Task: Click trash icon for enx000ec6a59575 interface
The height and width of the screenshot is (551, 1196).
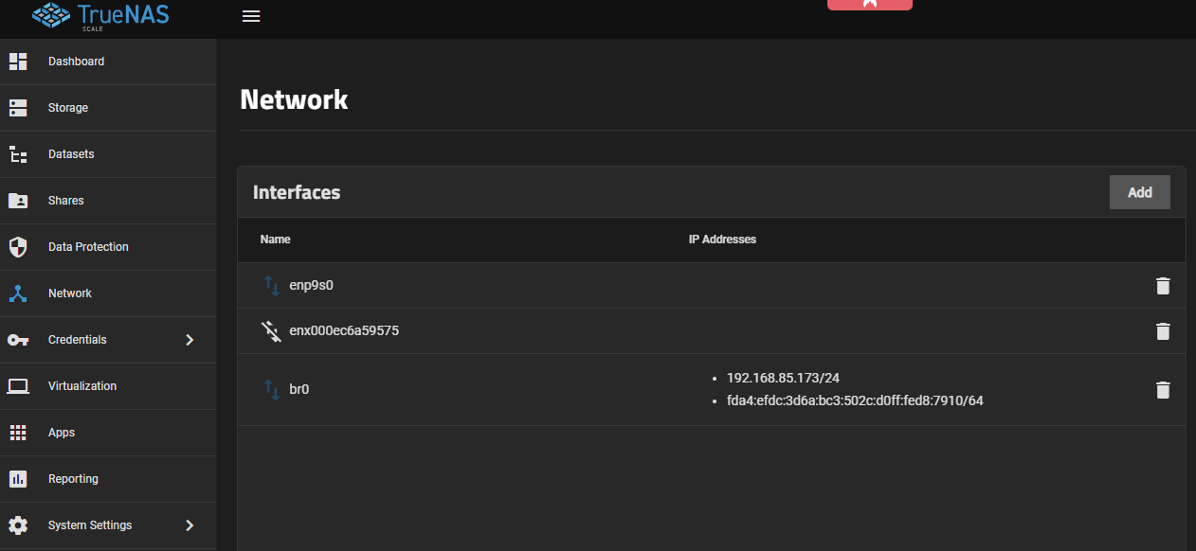Action: [1163, 331]
